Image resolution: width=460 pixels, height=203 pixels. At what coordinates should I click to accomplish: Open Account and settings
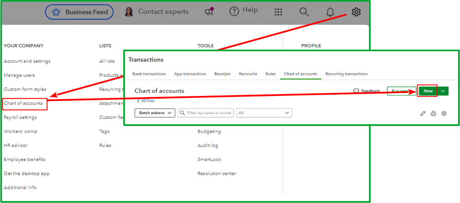click(x=27, y=61)
